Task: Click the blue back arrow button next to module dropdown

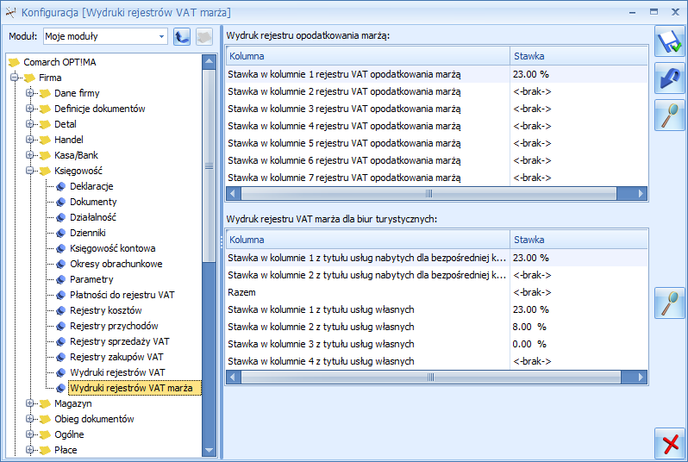Action: click(182, 36)
